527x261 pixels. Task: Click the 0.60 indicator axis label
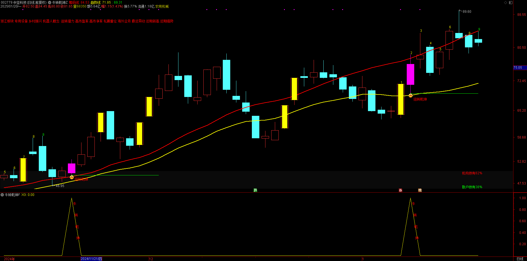(x=522, y=221)
